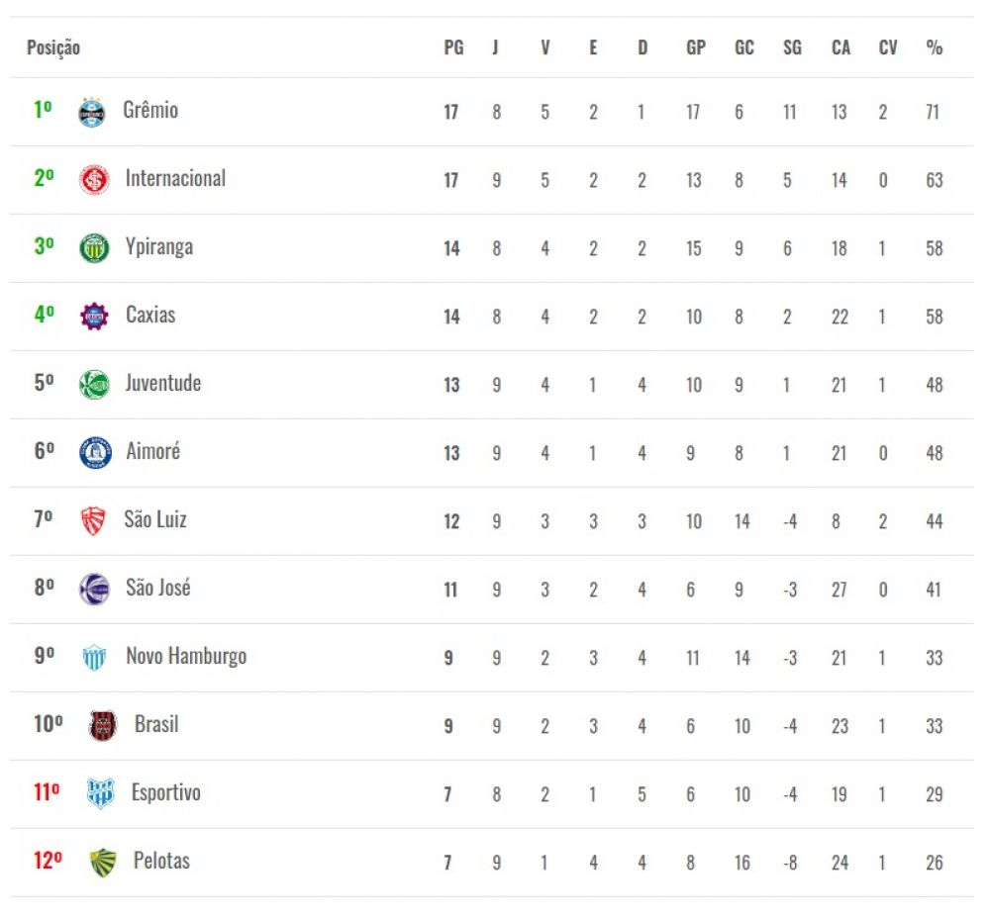Screen dimensions: 990x917
Task: Click the Ypiranga club crest
Action: click(94, 248)
